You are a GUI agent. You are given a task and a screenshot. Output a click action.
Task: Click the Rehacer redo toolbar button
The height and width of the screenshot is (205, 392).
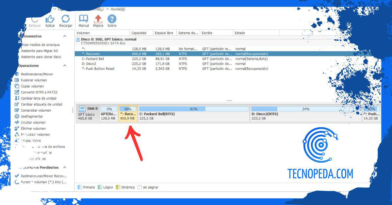[x=35, y=21]
